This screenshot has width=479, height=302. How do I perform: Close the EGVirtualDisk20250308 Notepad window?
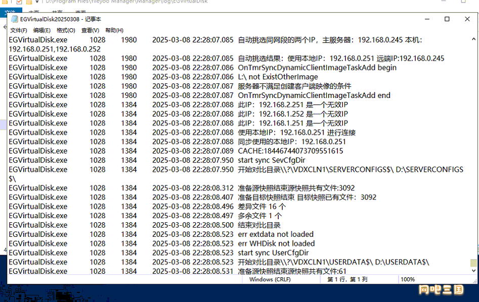[467, 19]
